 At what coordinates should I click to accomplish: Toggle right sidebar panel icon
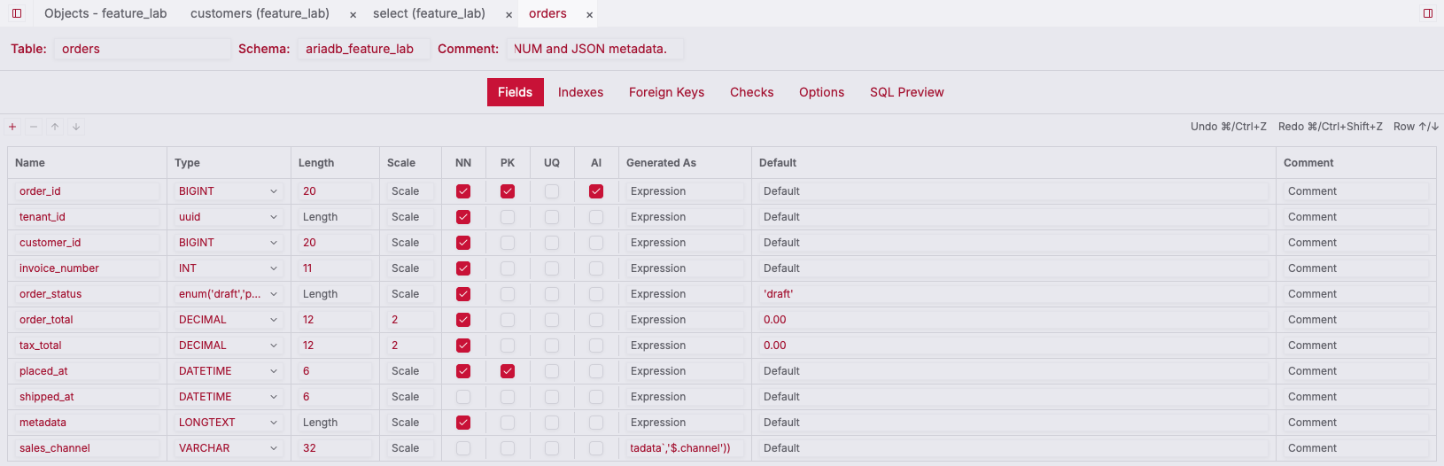[x=1428, y=13]
